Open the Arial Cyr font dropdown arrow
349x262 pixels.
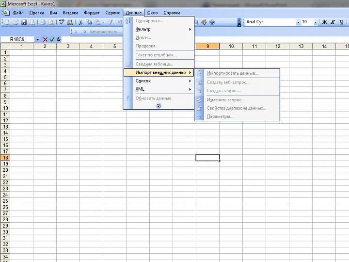[x=298, y=22]
